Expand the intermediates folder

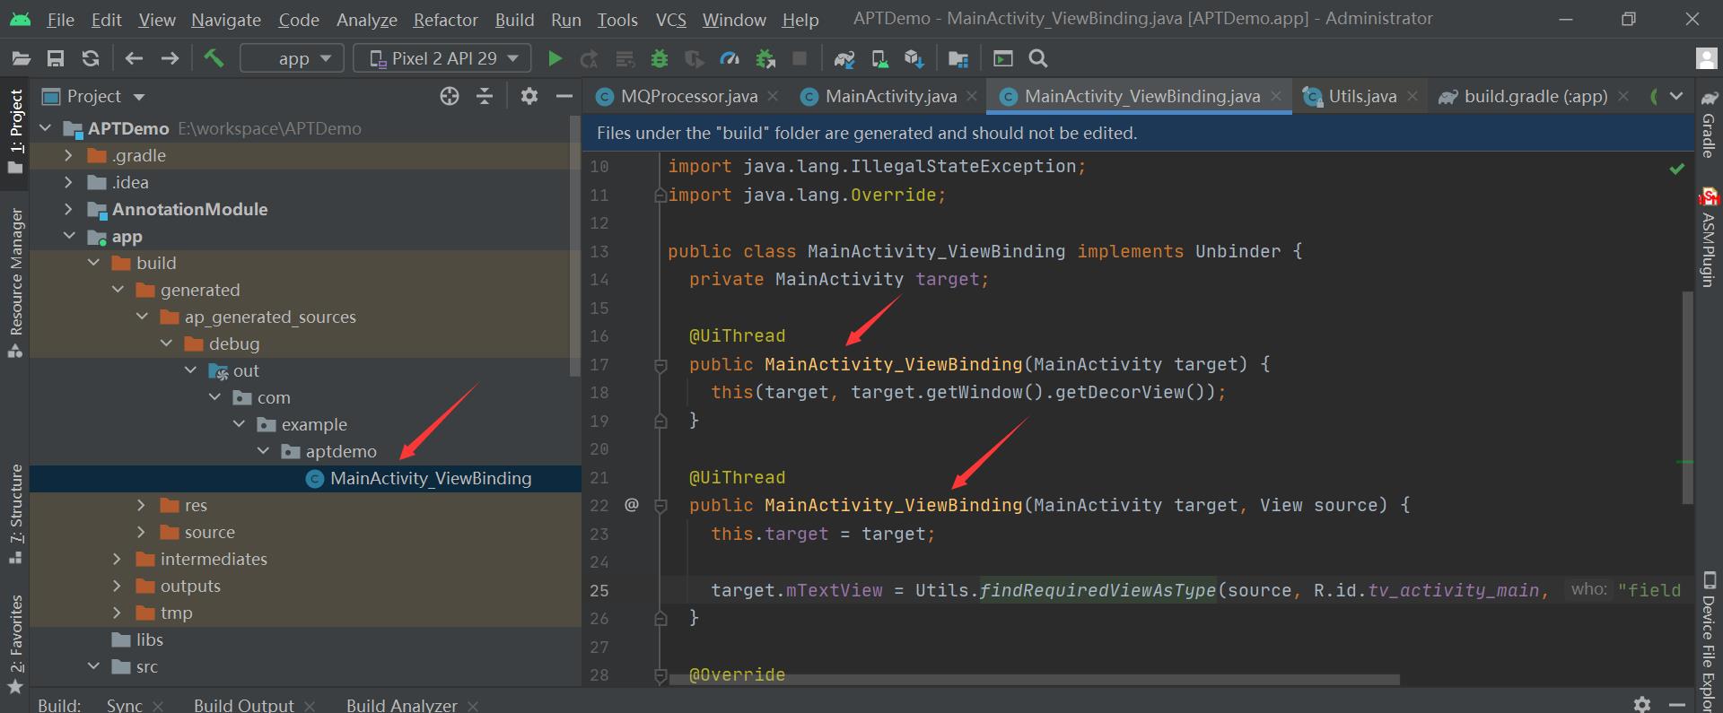(118, 559)
